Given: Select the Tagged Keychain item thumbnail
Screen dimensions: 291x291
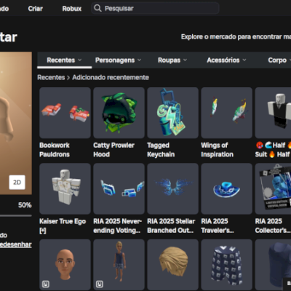Looking at the screenshot, I should tap(172, 113).
